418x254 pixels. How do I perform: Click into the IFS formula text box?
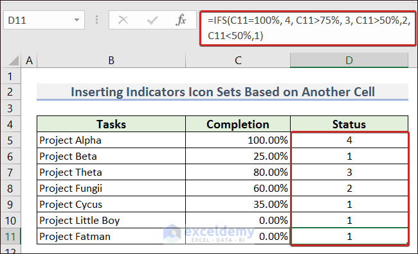[308, 28]
